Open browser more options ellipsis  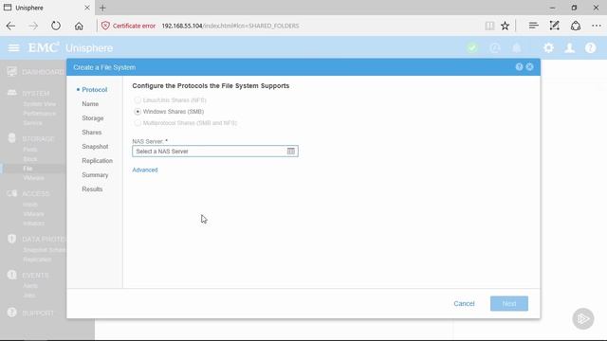pyautogui.click(x=597, y=26)
